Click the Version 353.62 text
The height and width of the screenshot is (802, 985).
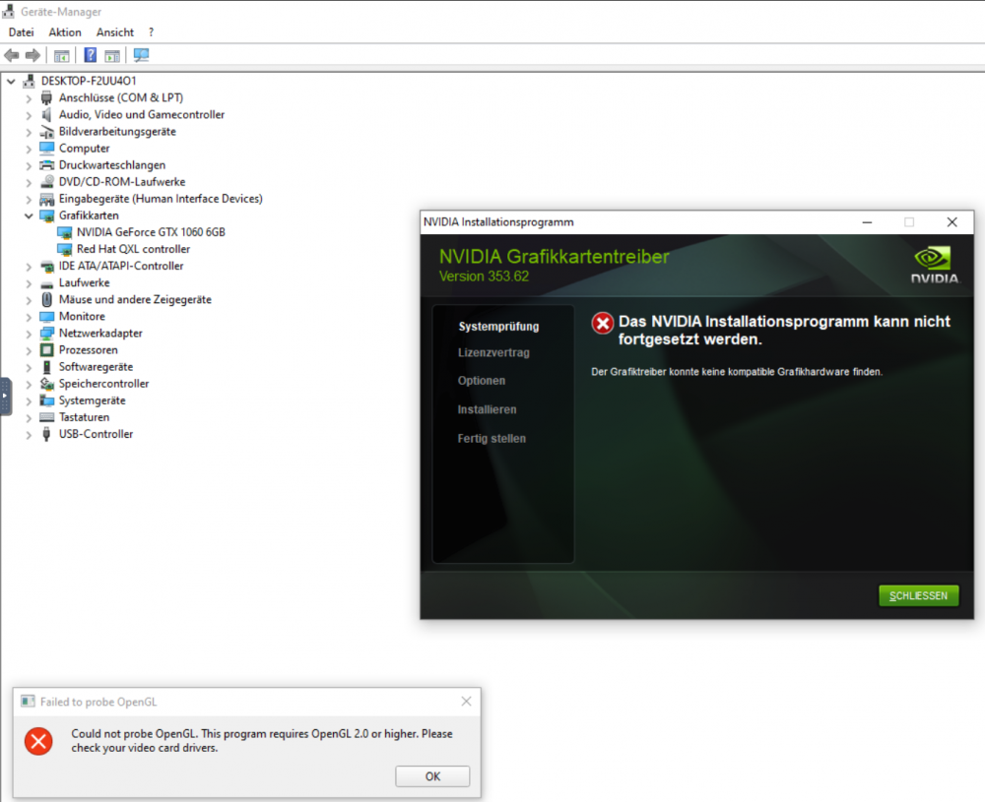(484, 277)
